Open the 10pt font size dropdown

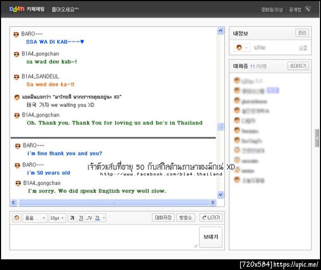point(57,218)
